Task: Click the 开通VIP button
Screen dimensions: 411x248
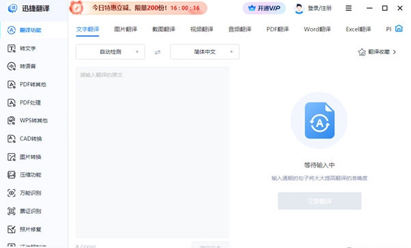Action: (x=264, y=8)
